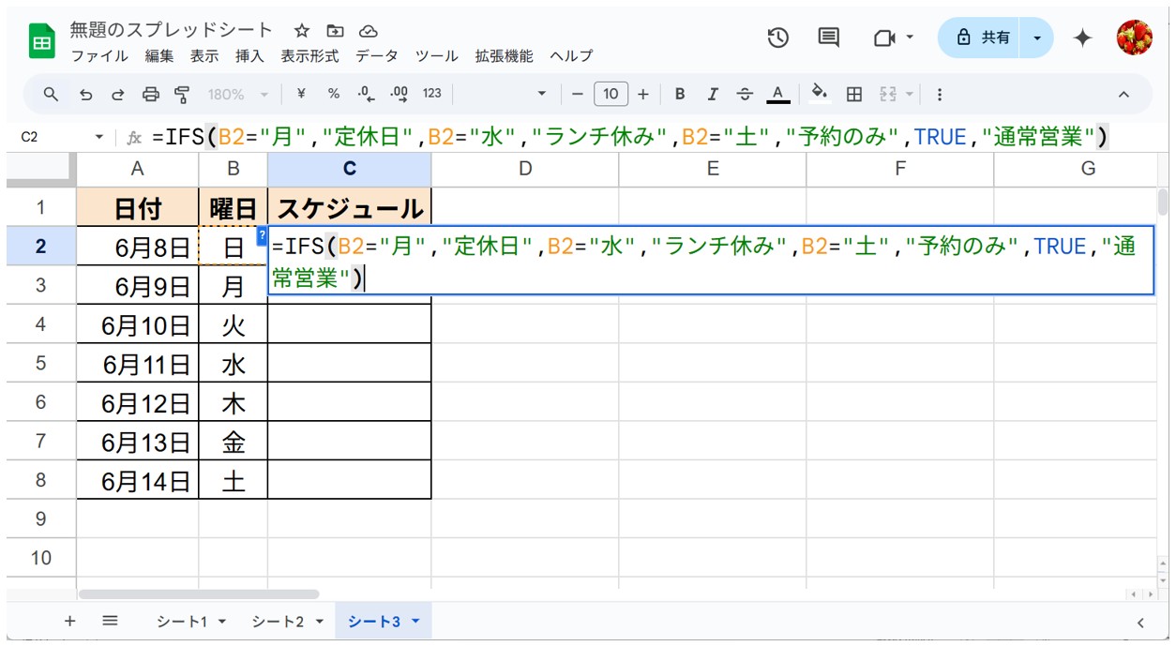Screen dimensions: 1176x646
Task: Search the menus with magnifier icon
Action: [x=52, y=94]
